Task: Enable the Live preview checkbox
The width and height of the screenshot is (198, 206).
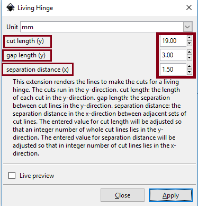Action: point(12,176)
